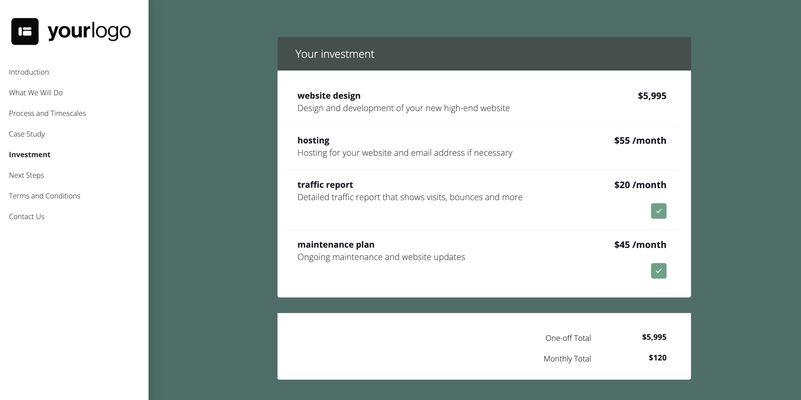Toggle the maintenance plan checkbox
This screenshot has width=801, height=400.
coord(658,271)
